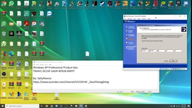Open the Machine menu in VirtualBox
This screenshot has height=108, width=192.
click(x=130, y=19)
